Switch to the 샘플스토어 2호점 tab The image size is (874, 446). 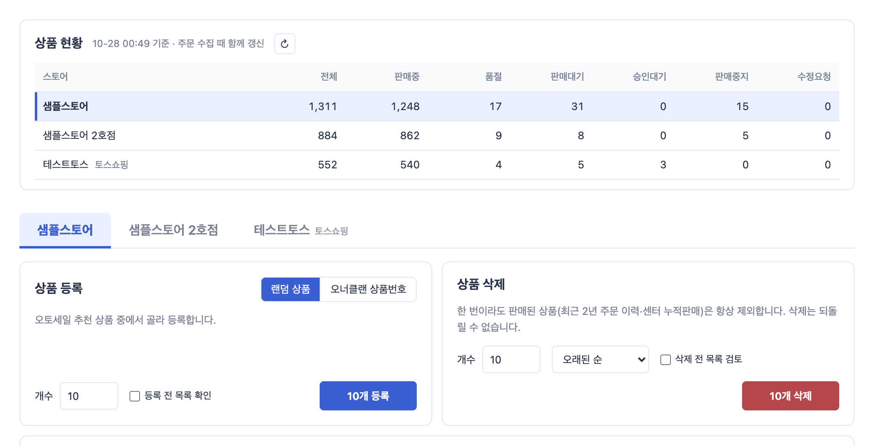(x=173, y=230)
